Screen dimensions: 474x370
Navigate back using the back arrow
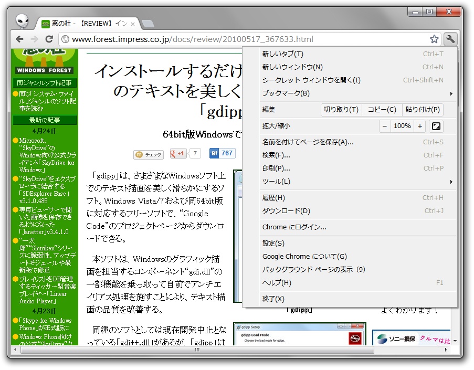pyautogui.click(x=19, y=39)
